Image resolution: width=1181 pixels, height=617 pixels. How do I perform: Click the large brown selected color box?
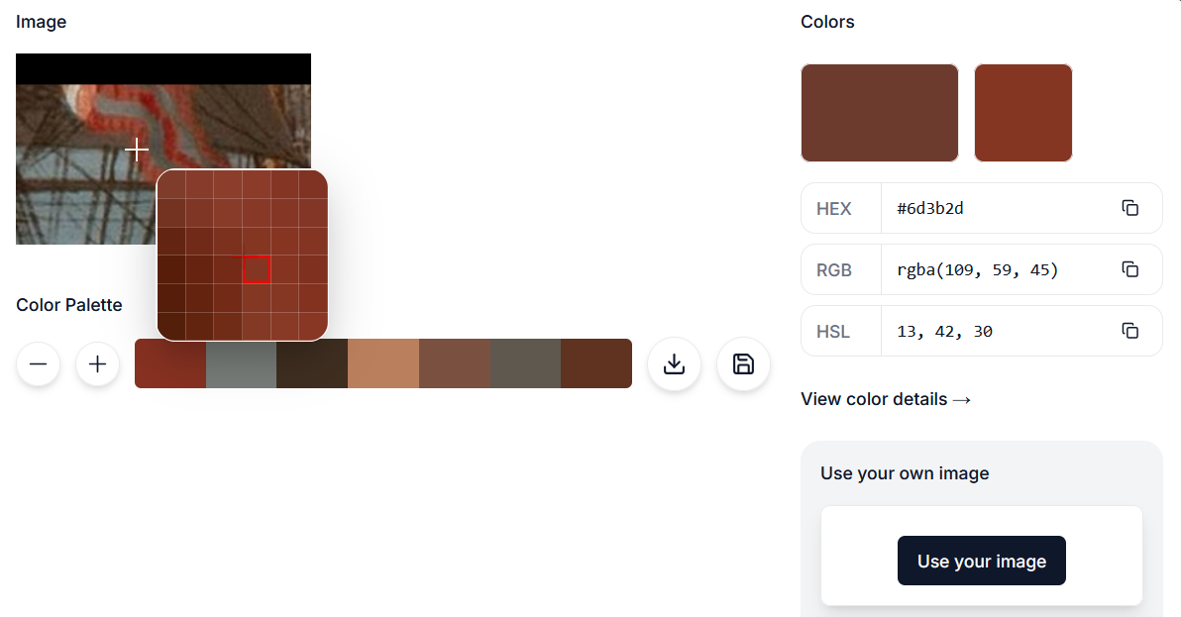click(x=879, y=113)
